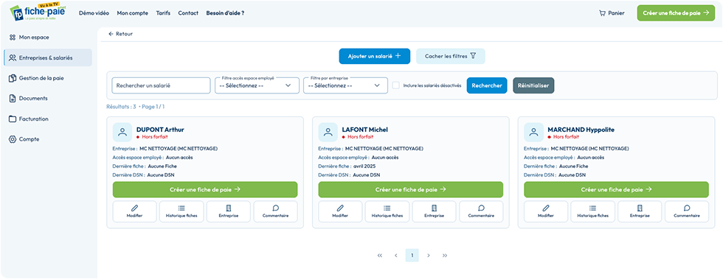Open Filtre par entreprise dropdown
The width and height of the screenshot is (723, 279).
345,85
